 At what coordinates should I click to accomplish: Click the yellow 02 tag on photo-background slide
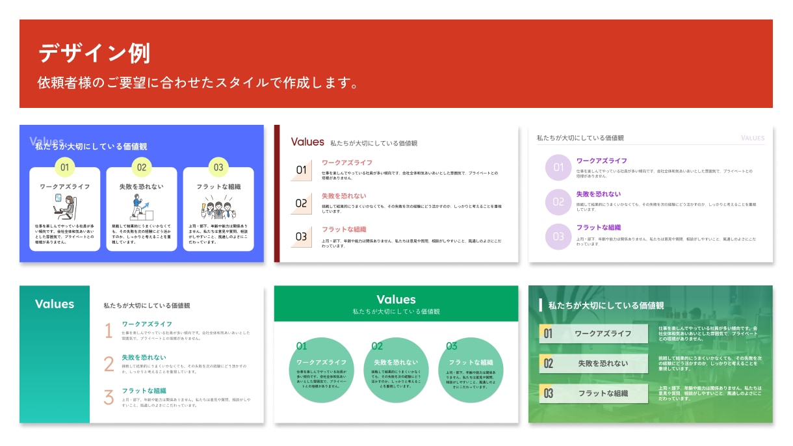point(548,363)
